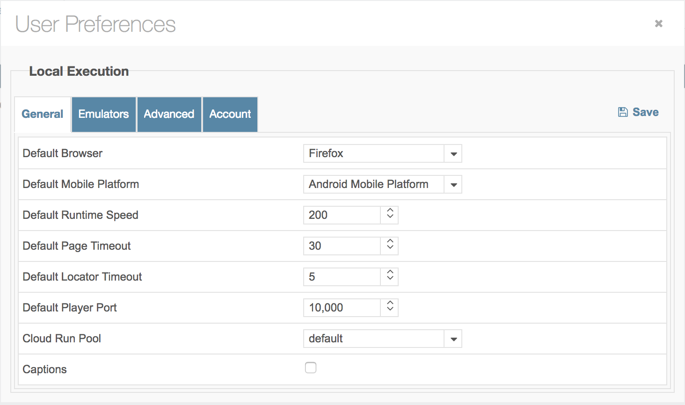Select the General tab
Screen dimensions: 685x405
tap(43, 114)
